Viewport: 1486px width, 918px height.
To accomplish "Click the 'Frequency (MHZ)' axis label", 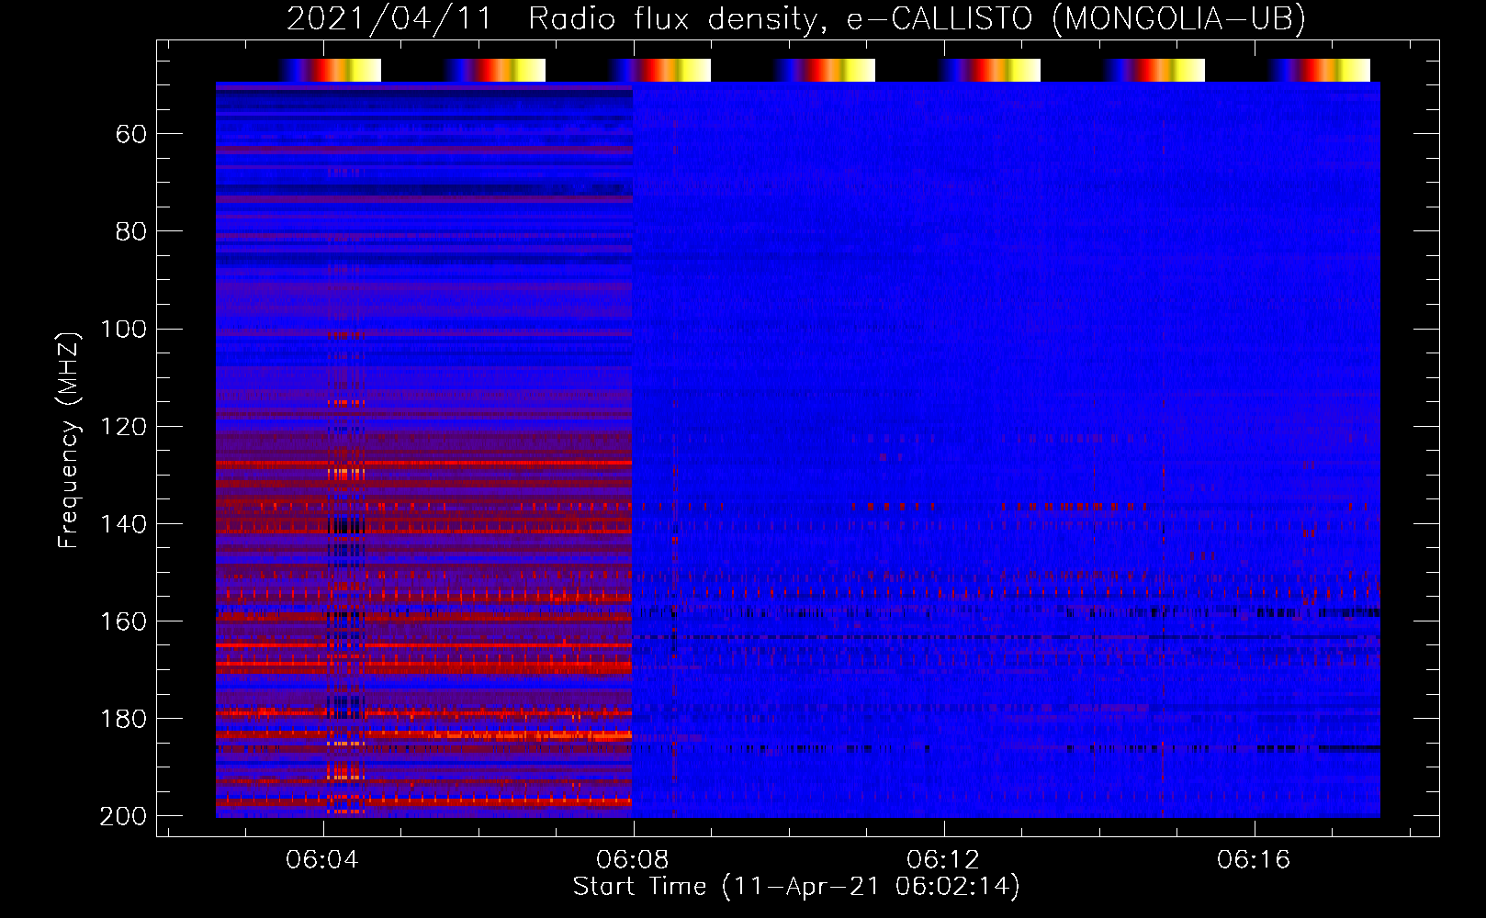I will pos(69,440).
